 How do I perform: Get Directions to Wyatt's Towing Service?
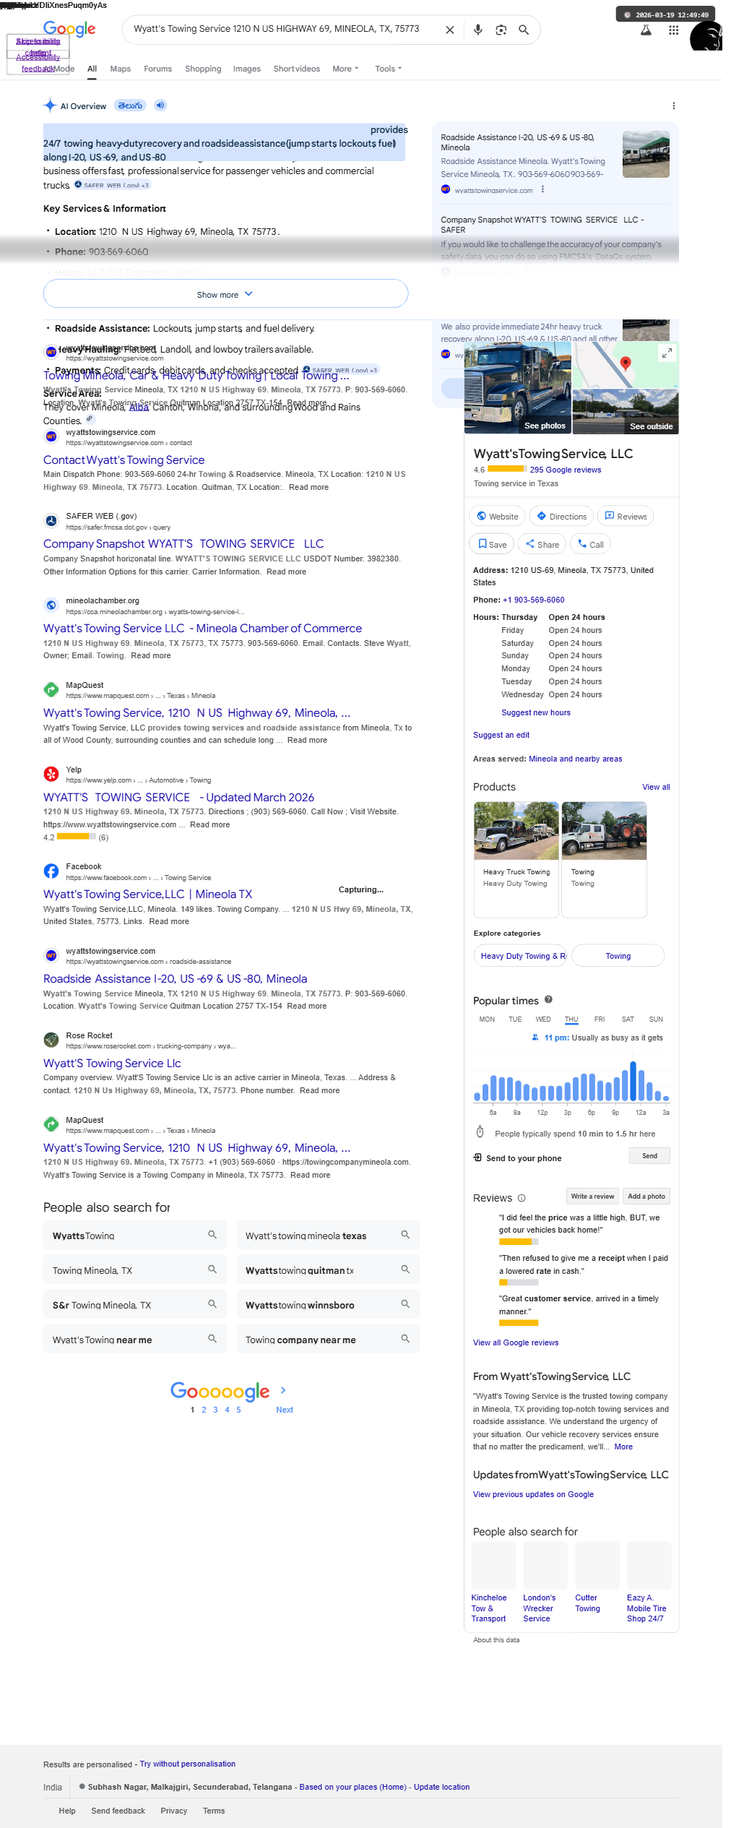click(x=561, y=516)
